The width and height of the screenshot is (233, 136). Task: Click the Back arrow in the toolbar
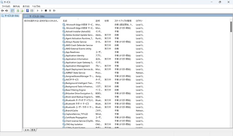pyautogui.click(x=2, y=11)
